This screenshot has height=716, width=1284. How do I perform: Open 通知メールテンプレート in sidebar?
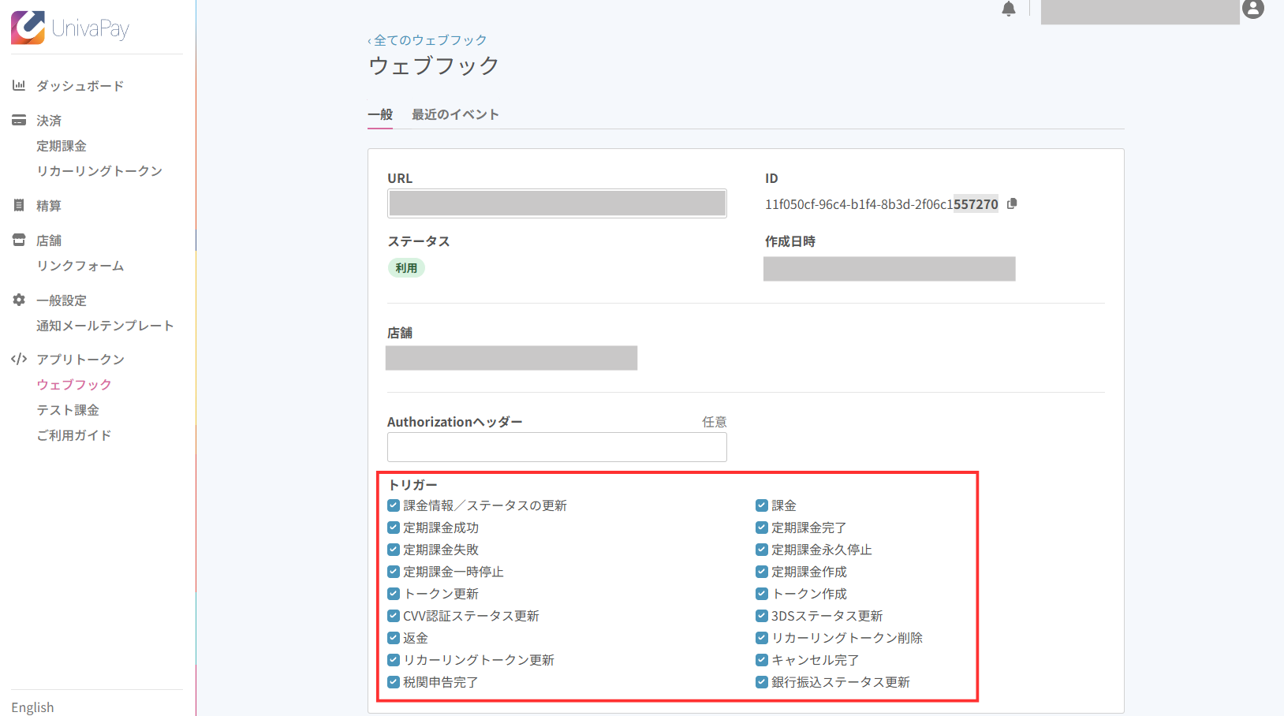point(105,326)
